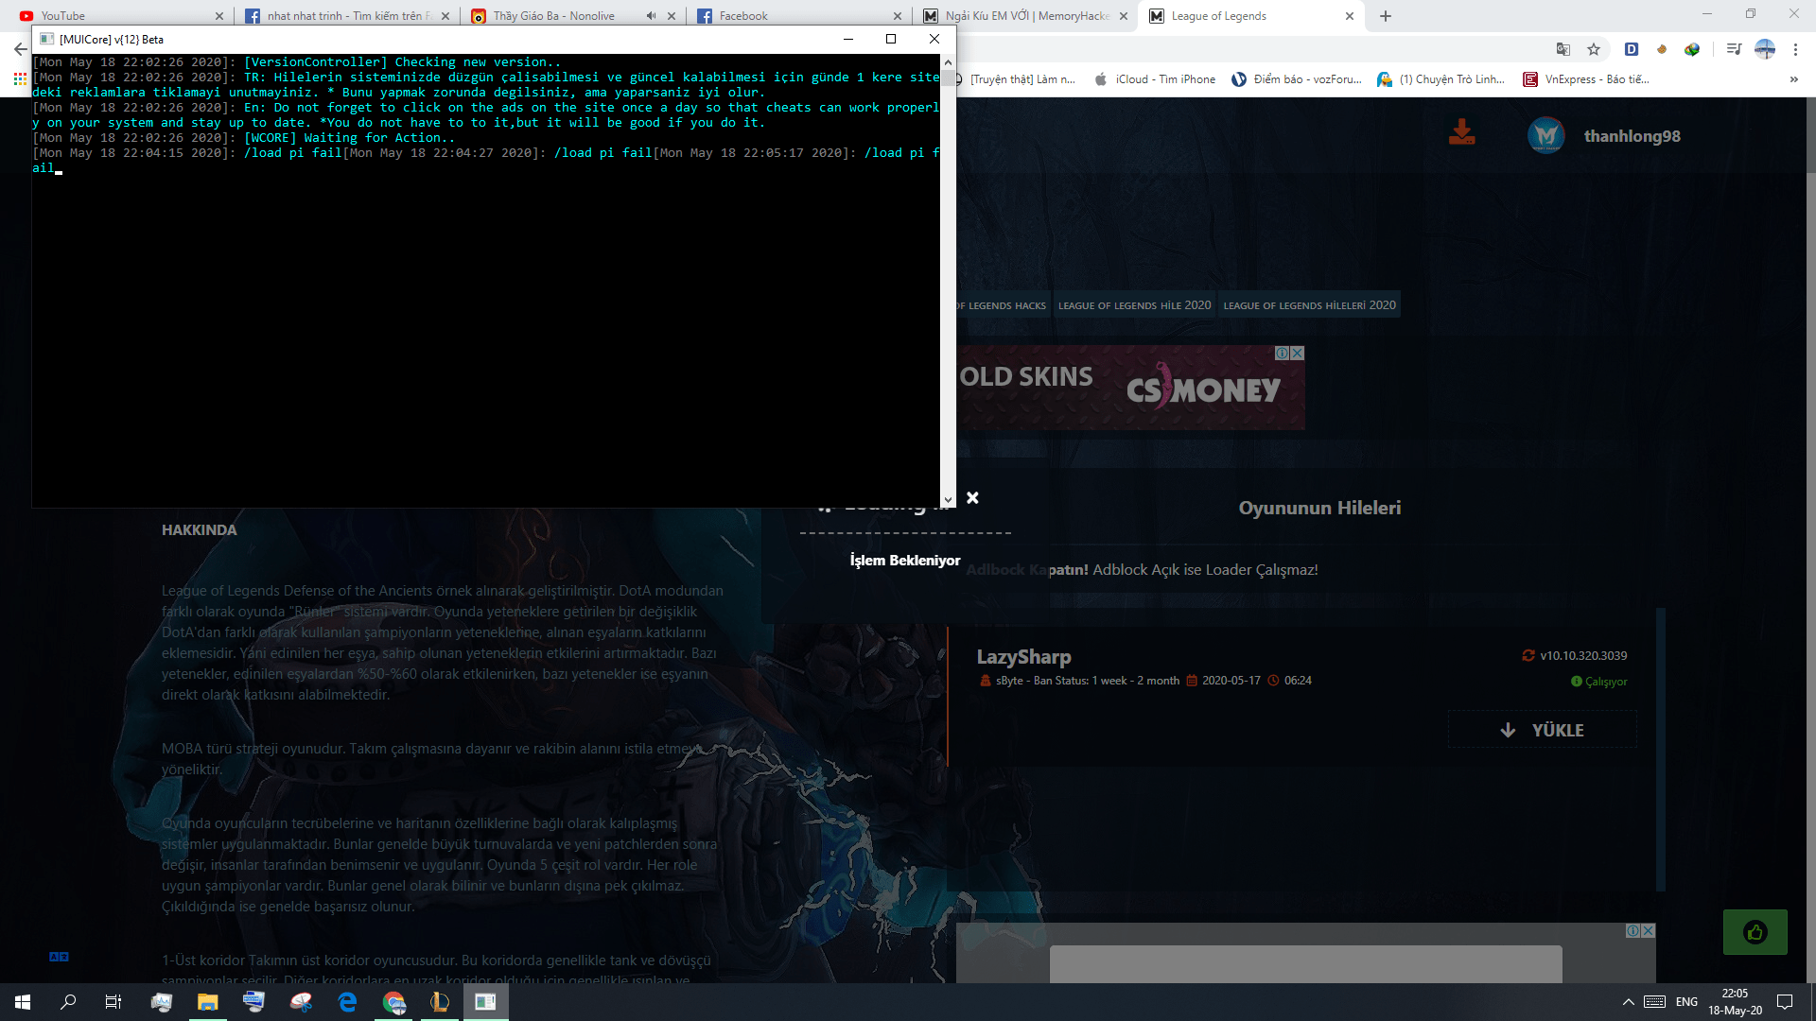The height and width of the screenshot is (1021, 1816).
Task: Switch to the Ngài Kíu EM VỚI tab
Action: pyautogui.click(x=1025, y=16)
